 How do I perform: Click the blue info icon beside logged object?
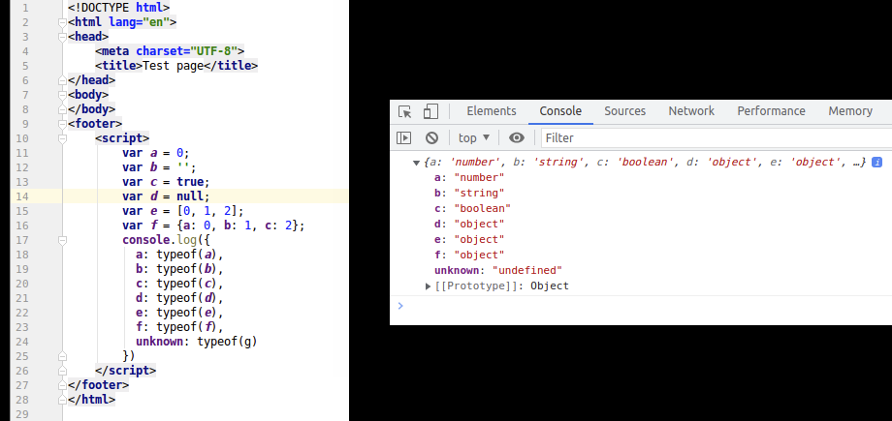pos(876,163)
